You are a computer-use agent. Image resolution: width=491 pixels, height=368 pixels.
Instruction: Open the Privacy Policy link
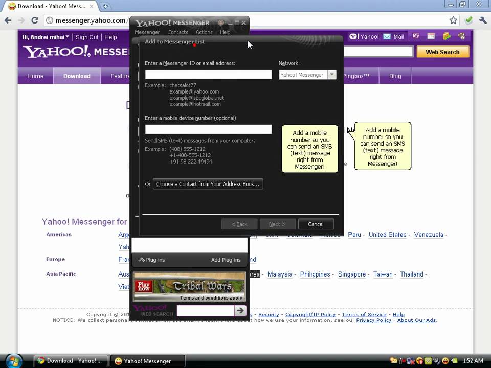click(x=373, y=320)
